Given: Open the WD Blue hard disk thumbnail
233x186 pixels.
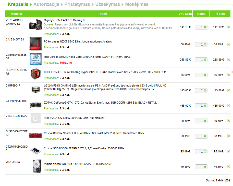Looking at the screenshot, I should point(37,166).
